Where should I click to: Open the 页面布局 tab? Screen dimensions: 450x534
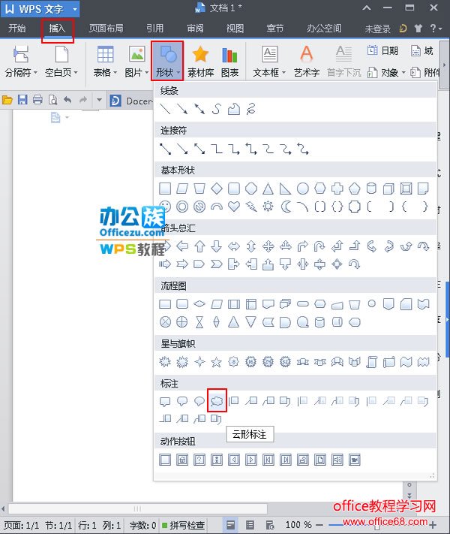coord(106,29)
